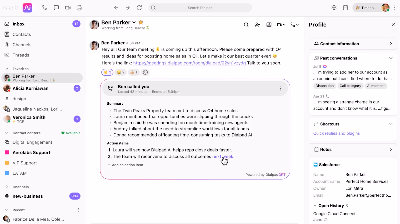Viewport: 400px width, 224px height.
Task: Collapse the Recent section
Action: (x=7, y=210)
